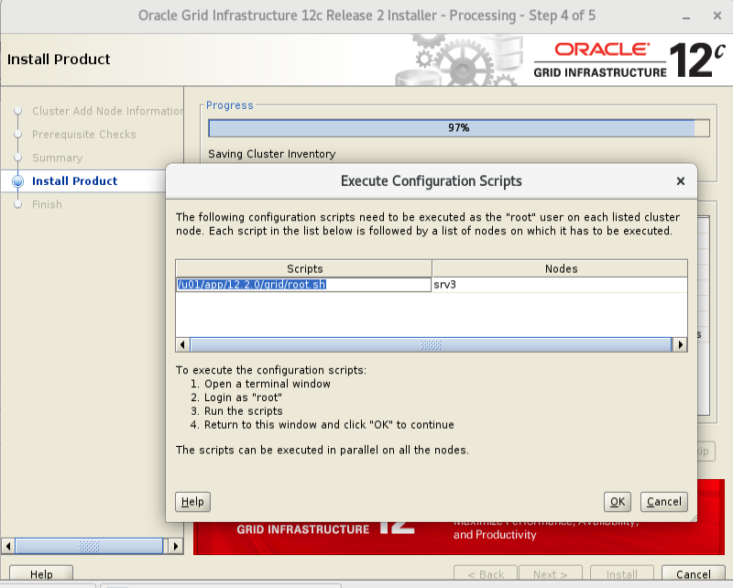Click the Oracle Grid Infrastructure 12c logo
Screen dimensions: 733x588
coord(629,60)
